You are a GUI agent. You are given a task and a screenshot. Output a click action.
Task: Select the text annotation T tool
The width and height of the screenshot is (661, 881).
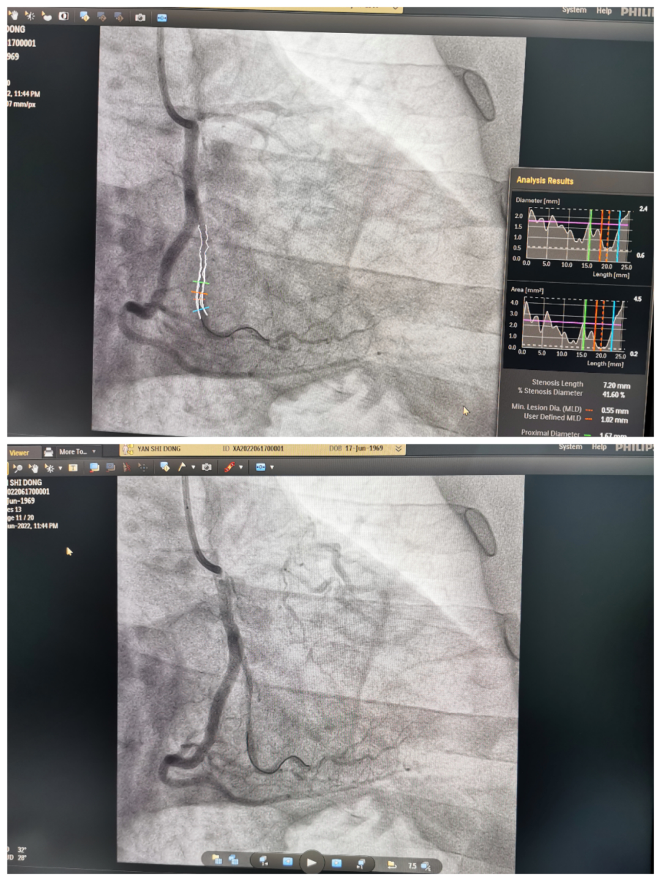pos(73,468)
